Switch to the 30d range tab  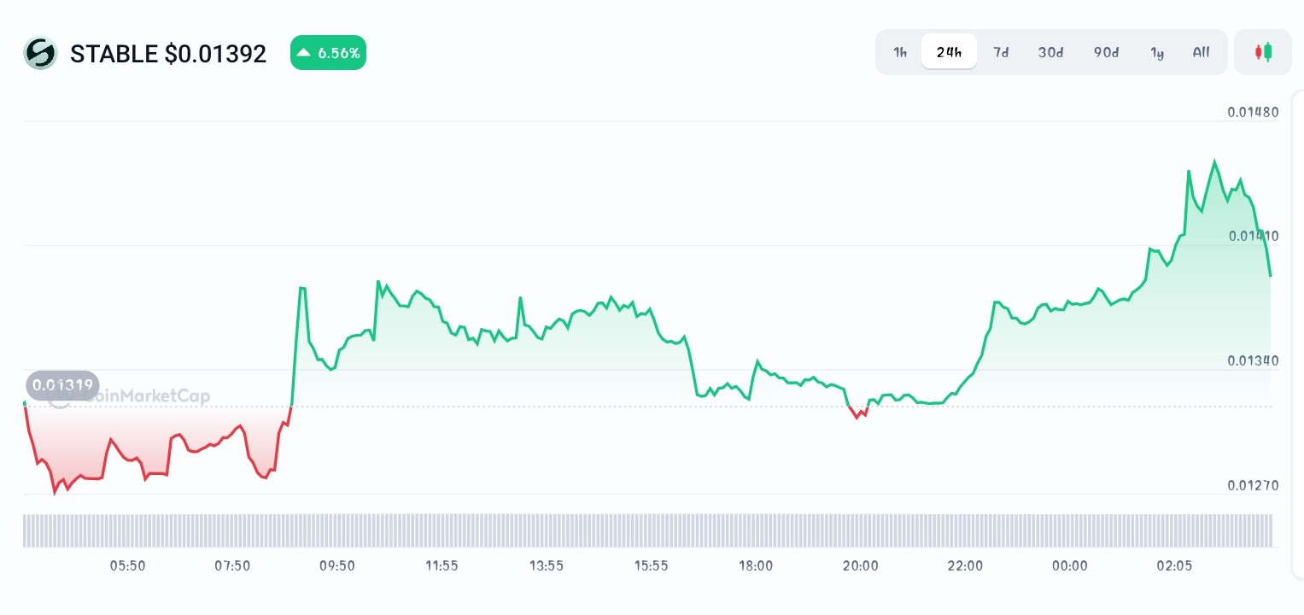[x=1050, y=52]
